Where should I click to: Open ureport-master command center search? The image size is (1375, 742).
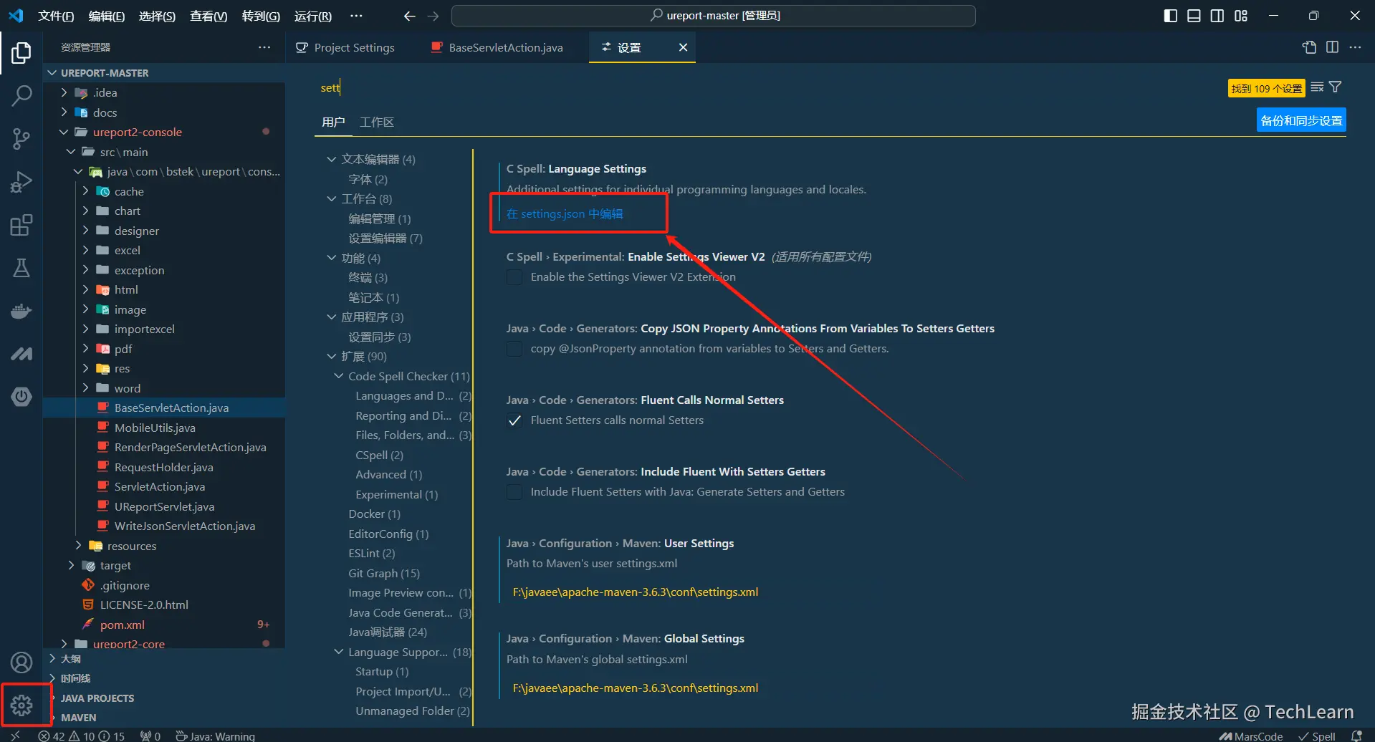pyautogui.click(x=713, y=16)
